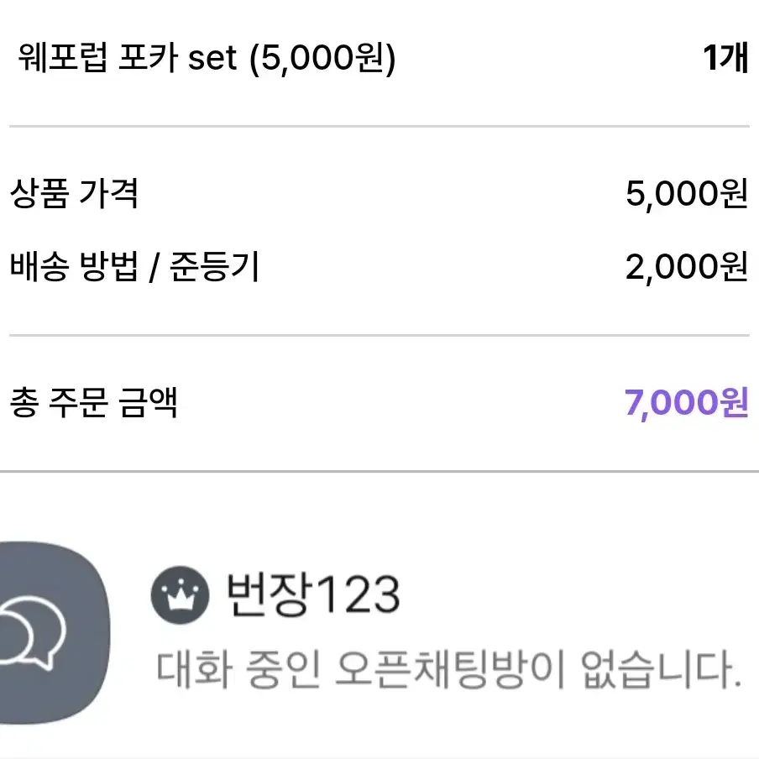Open the open chat bubble icon

click(x=32, y=634)
